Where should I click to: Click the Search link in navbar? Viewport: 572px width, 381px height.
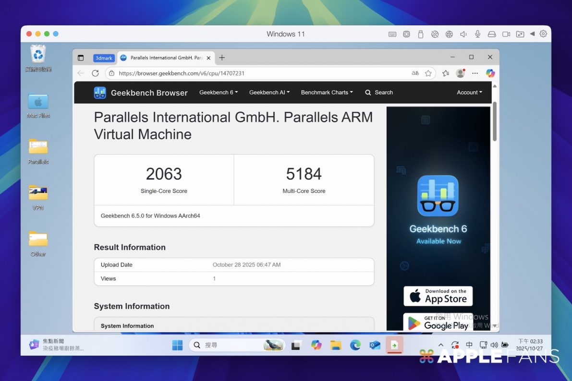(x=379, y=93)
